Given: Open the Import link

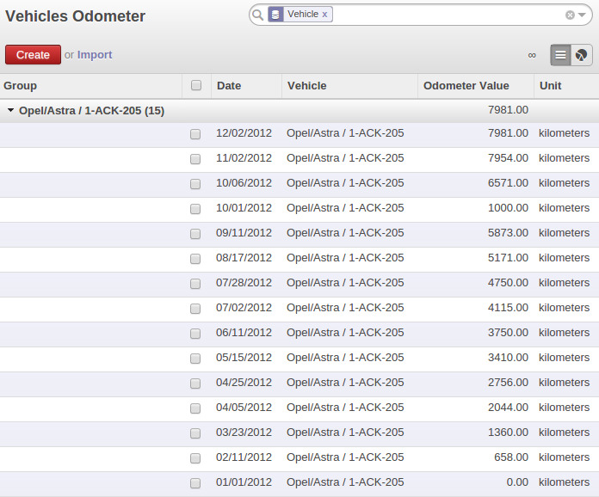Looking at the screenshot, I should coord(95,55).
